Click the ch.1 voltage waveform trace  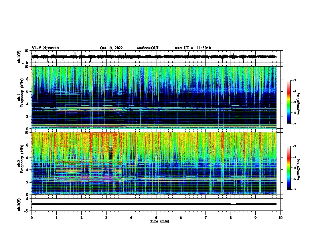[154, 57]
